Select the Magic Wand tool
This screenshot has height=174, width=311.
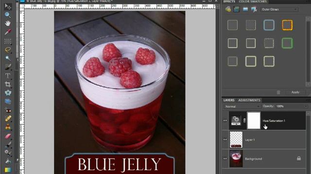(x=8, y=58)
